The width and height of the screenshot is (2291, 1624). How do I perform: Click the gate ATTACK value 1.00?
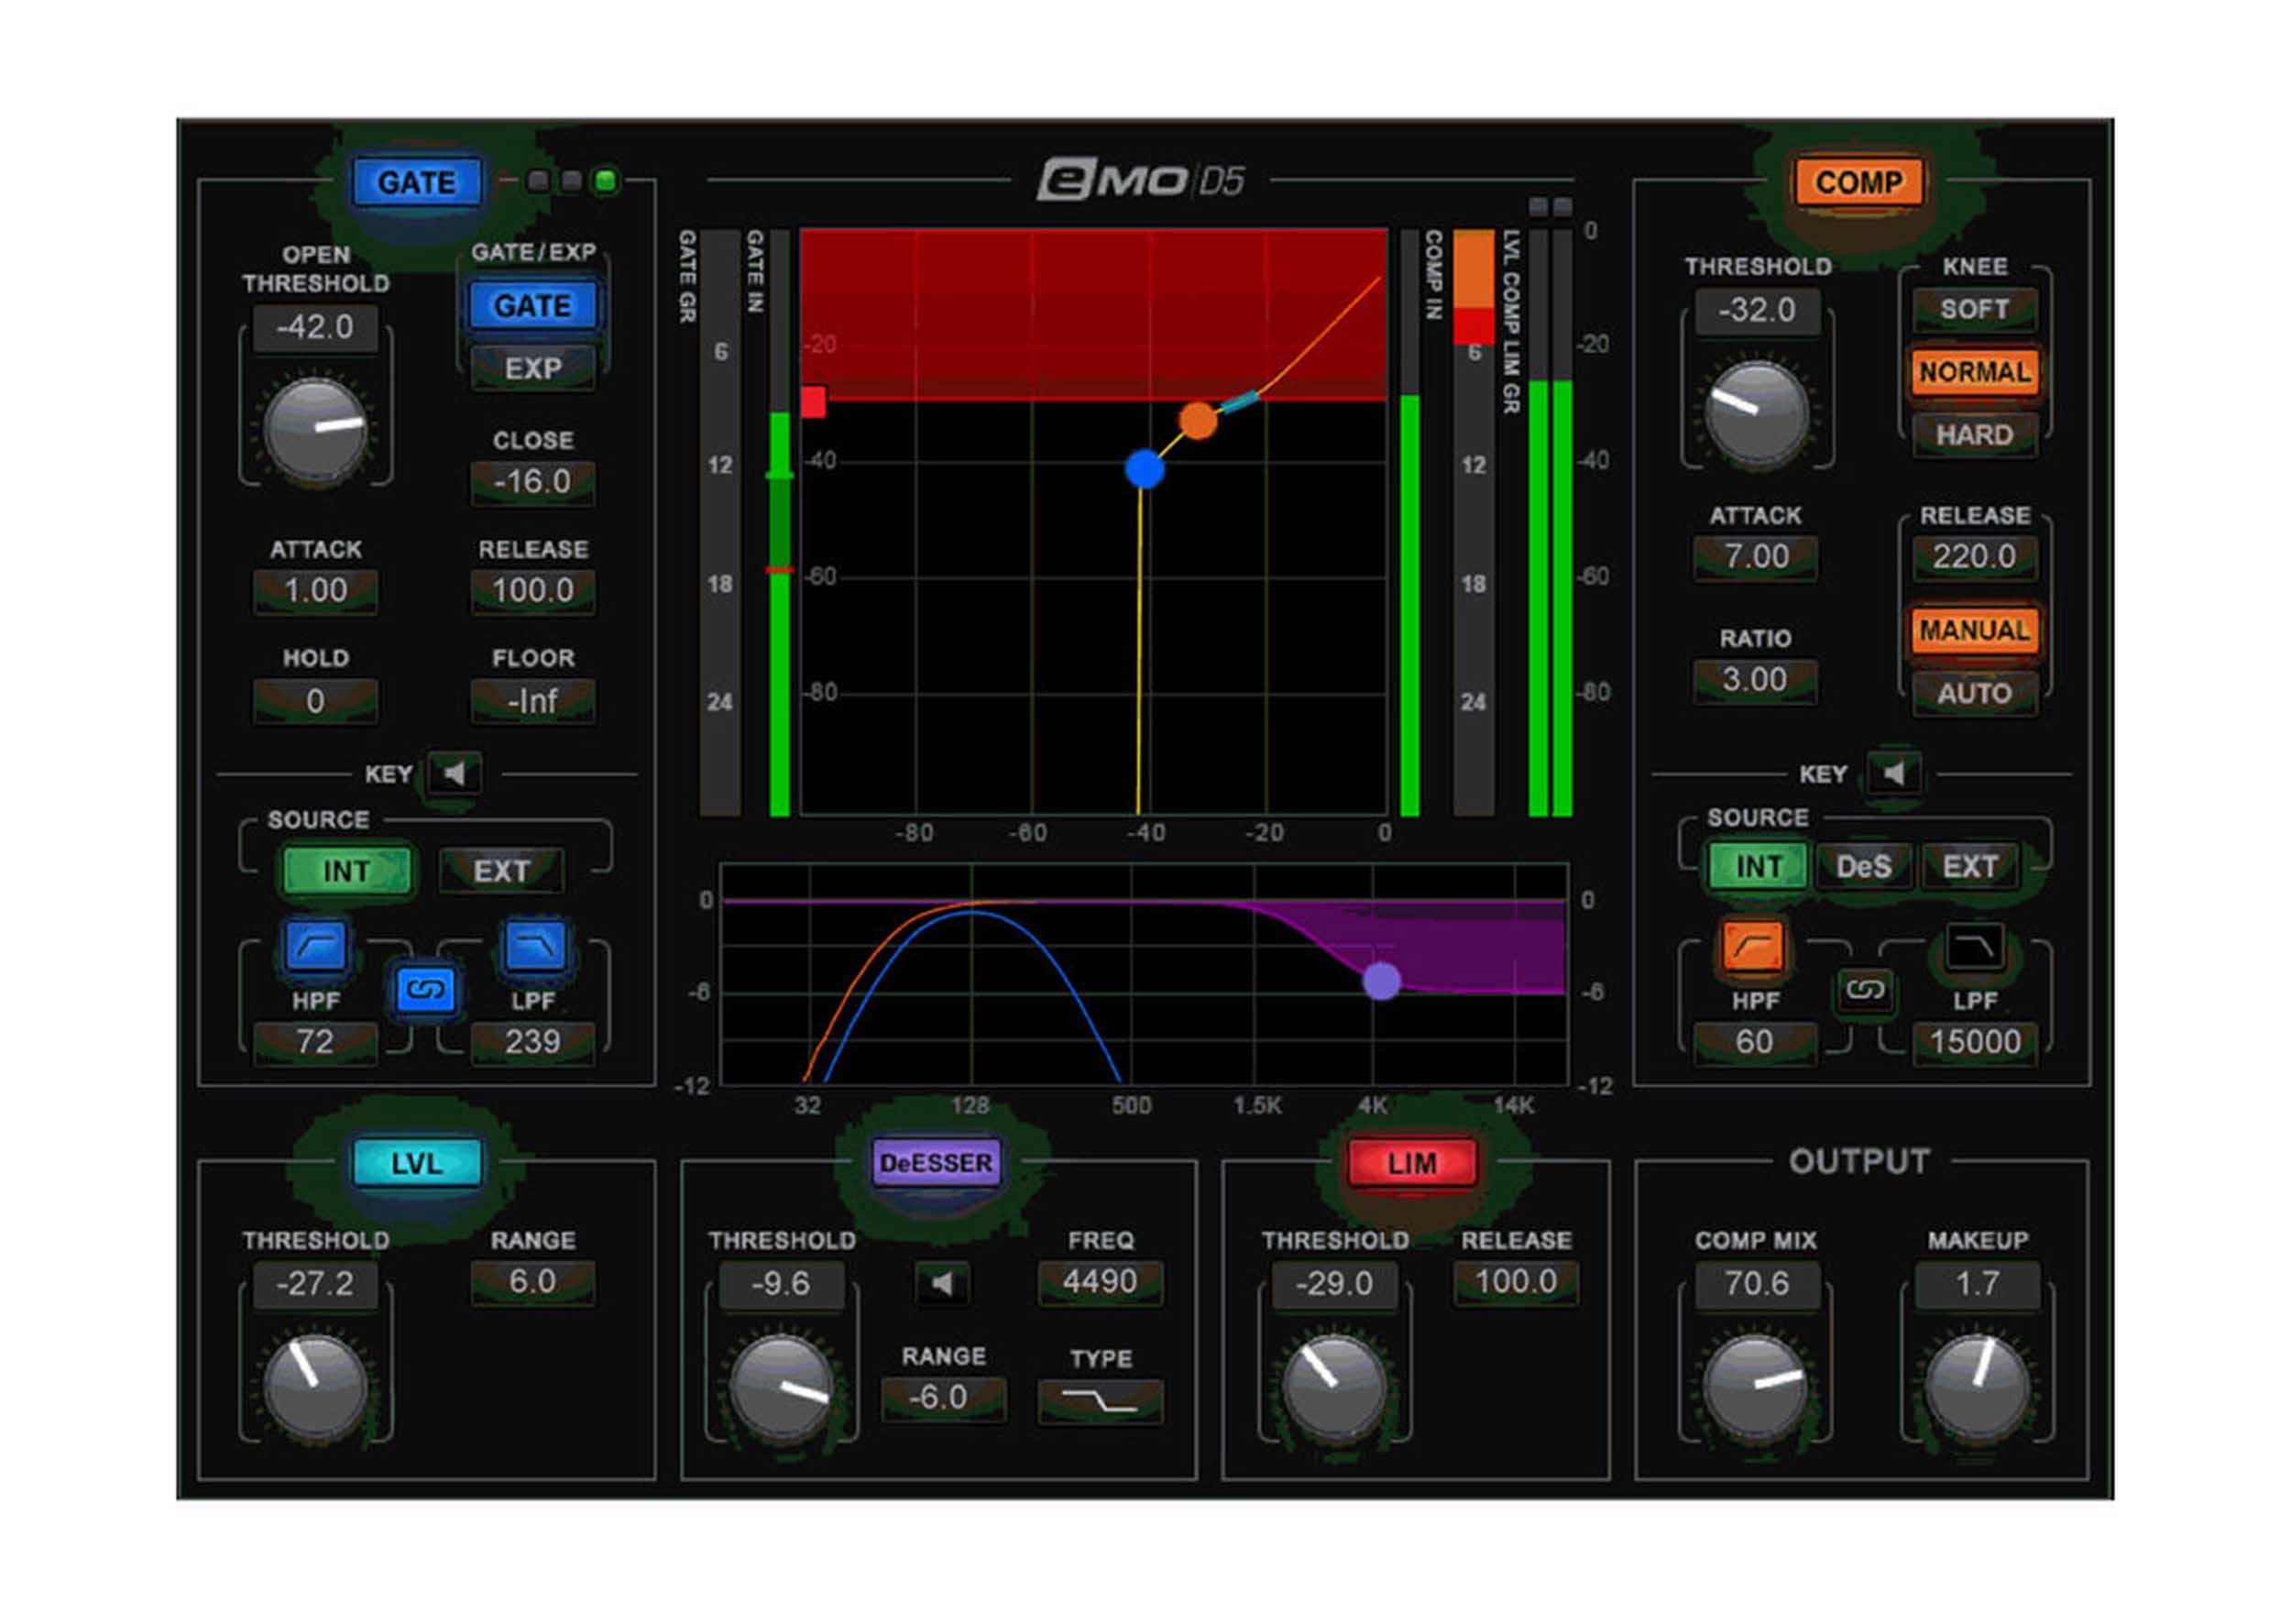click(x=316, y=590)
